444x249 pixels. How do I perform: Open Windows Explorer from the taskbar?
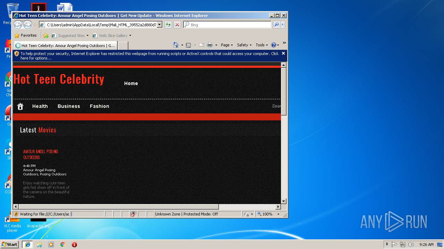39,244
